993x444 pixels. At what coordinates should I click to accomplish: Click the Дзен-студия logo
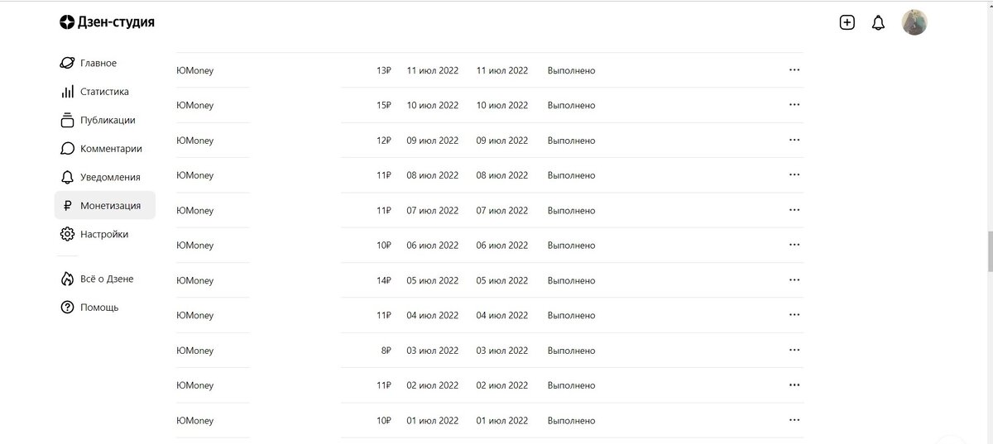pyautogui.click(x=107, y=22)
